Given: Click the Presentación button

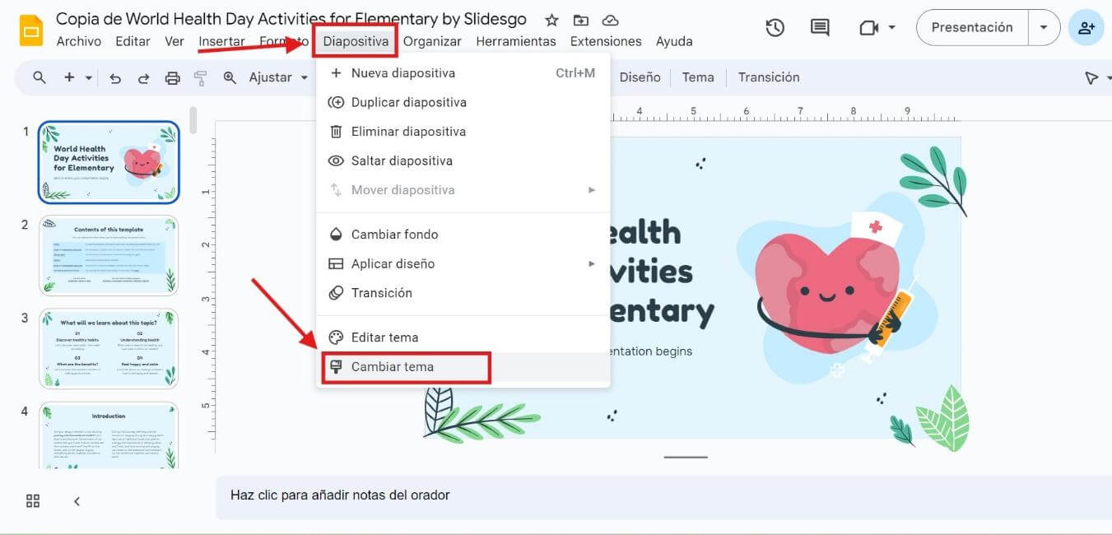Looking at the screenshot, I should click(972, 27).
